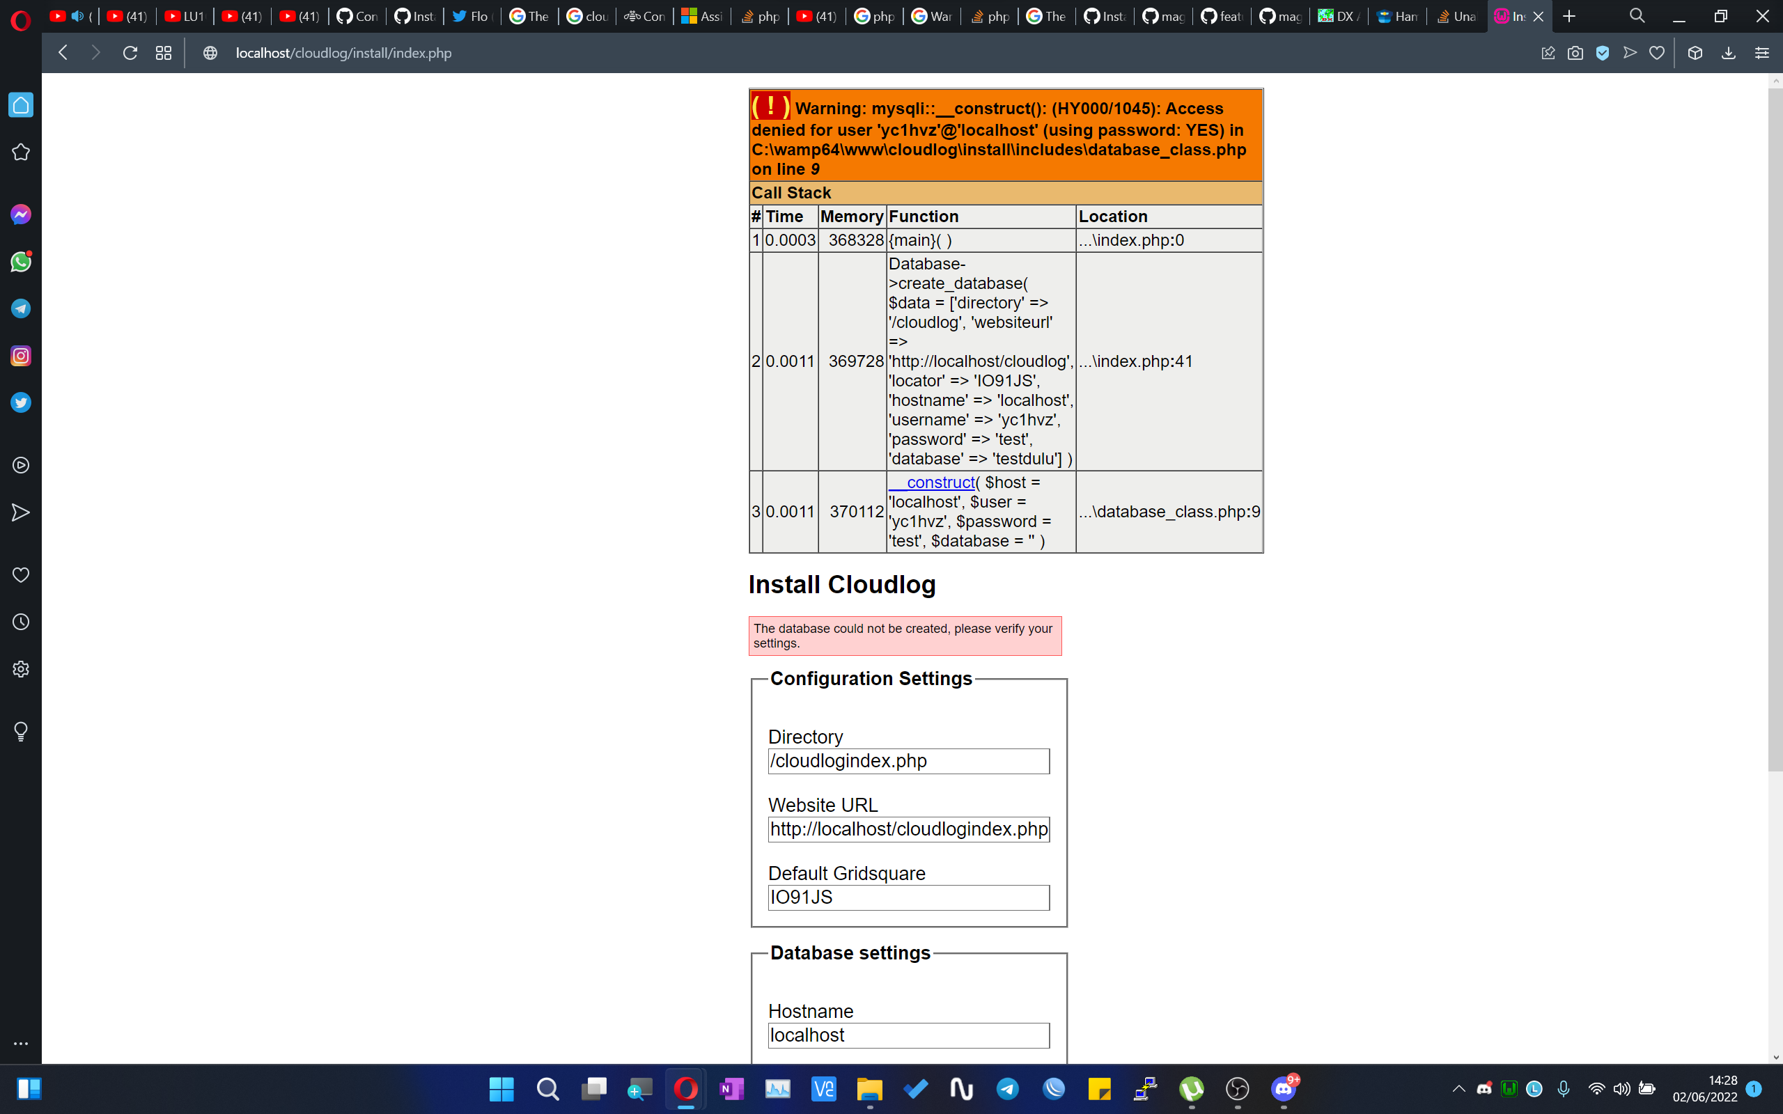
Task: Add page to bookmarks with heart icon
Action: (x=1657, y=52)
